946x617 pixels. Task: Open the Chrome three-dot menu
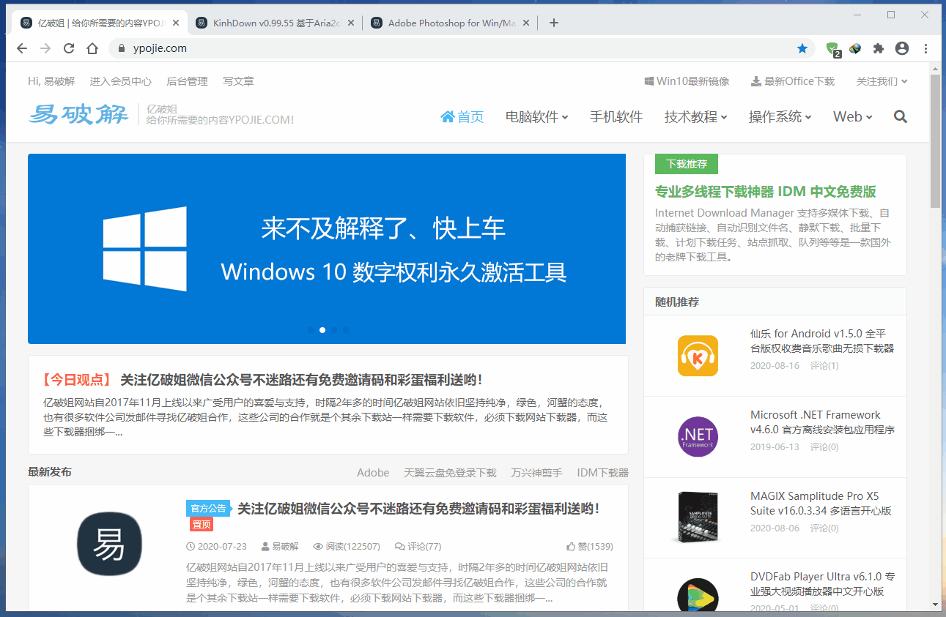pos(926,48)
